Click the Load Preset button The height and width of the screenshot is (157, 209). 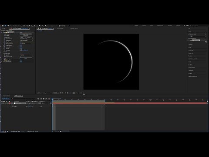point(26,34)
